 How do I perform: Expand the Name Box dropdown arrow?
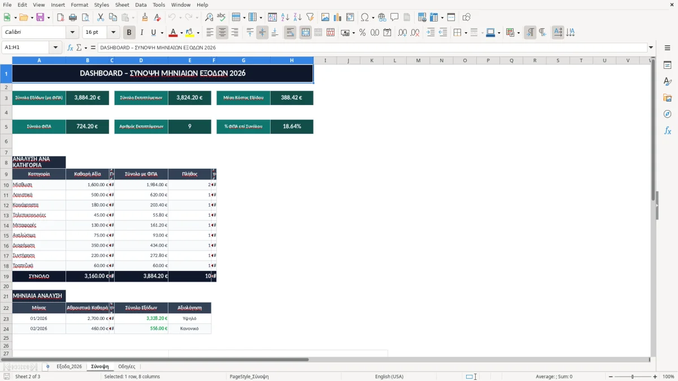tap(55, 47)
